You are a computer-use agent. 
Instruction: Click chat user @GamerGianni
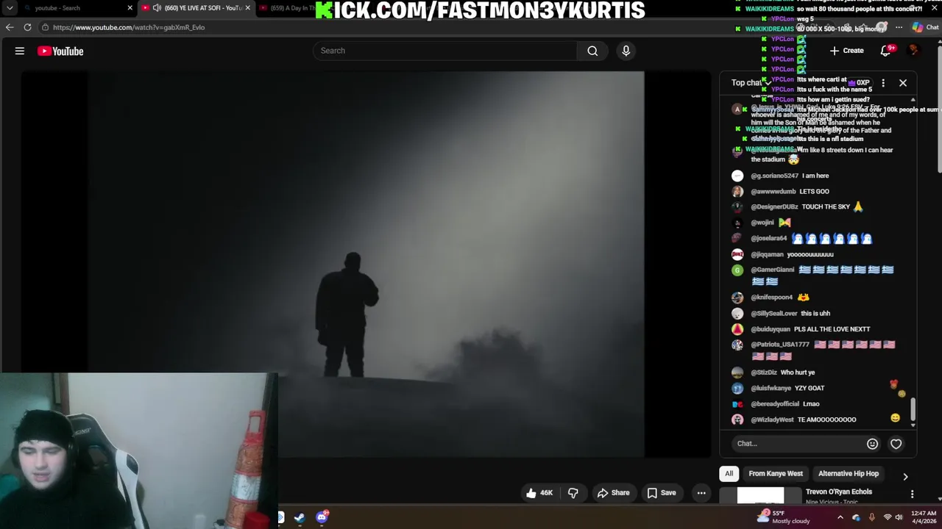772,270
